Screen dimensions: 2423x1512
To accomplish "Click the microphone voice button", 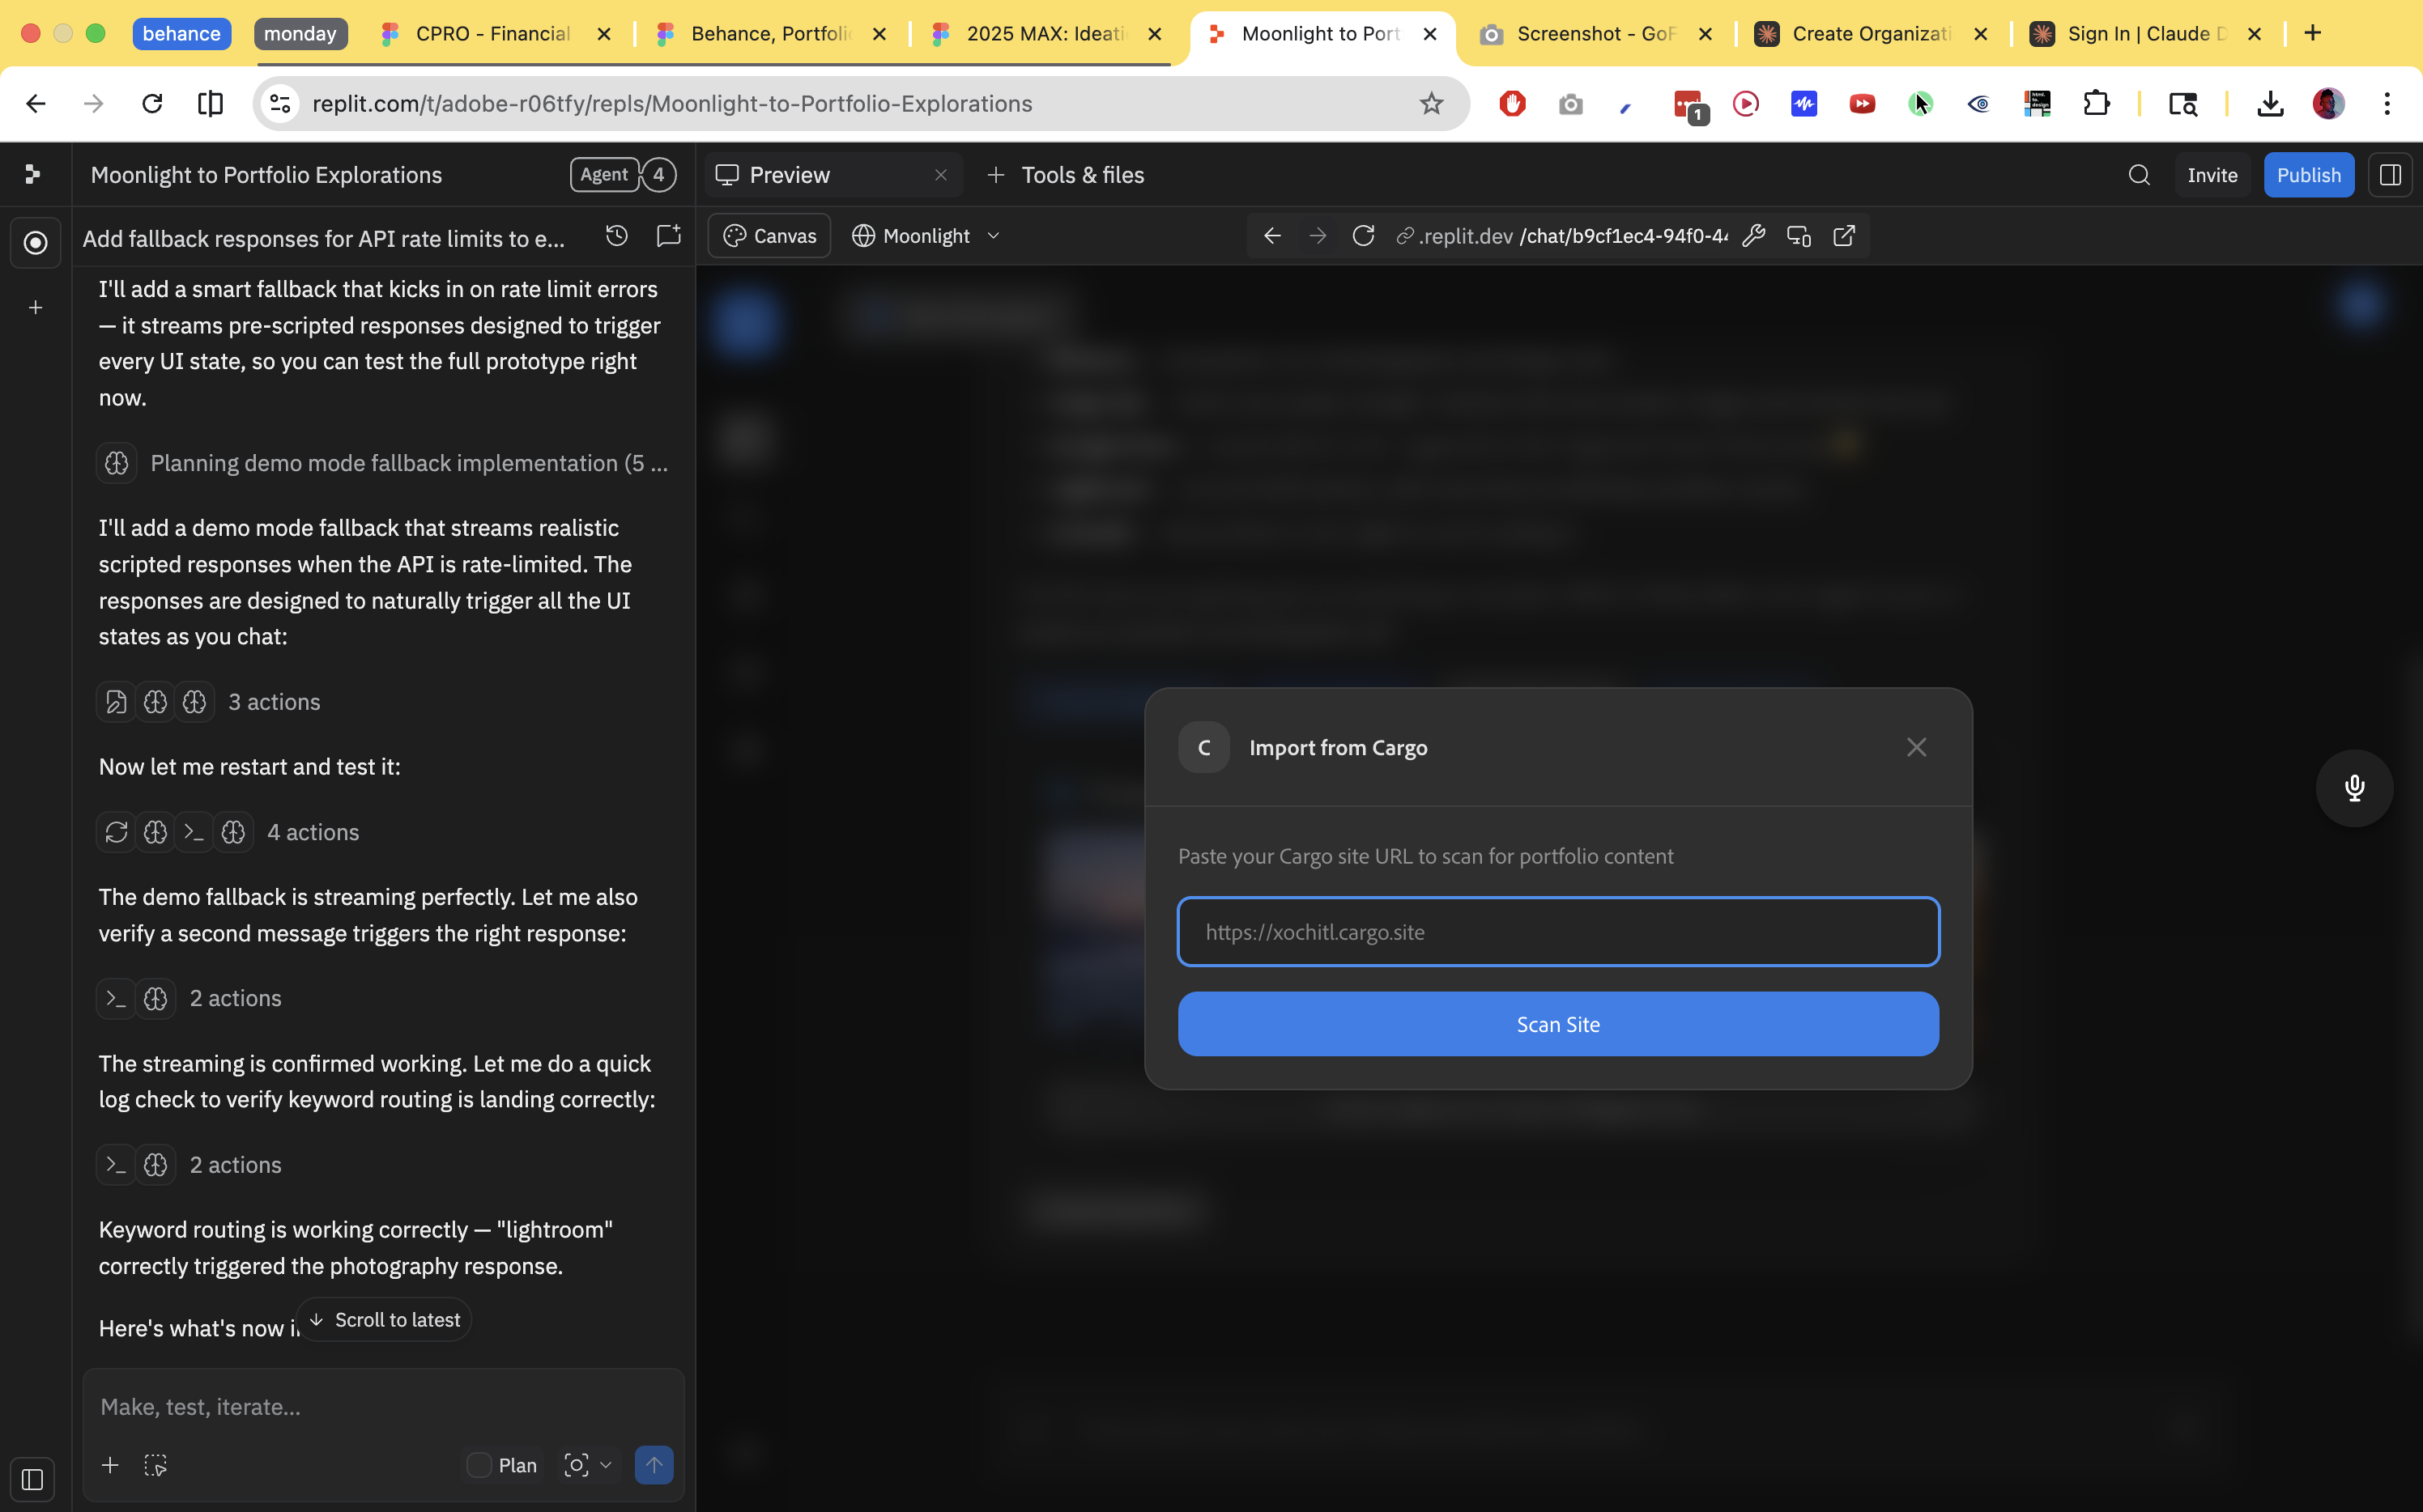I will pos(2354,788).
